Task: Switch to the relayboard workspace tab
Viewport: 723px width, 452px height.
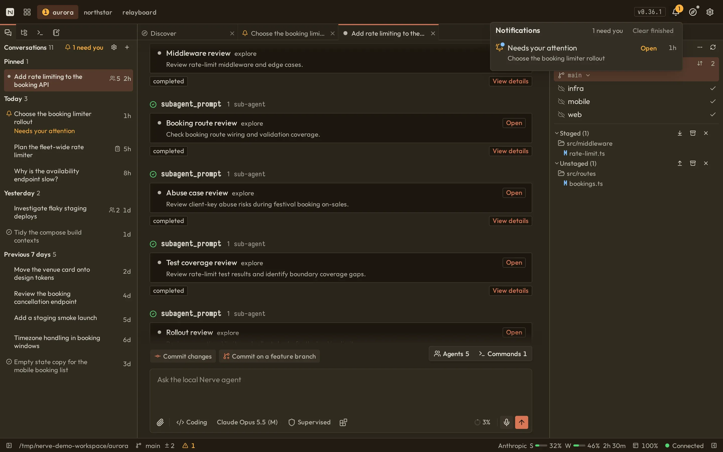Action: click(x=140, y=12)
